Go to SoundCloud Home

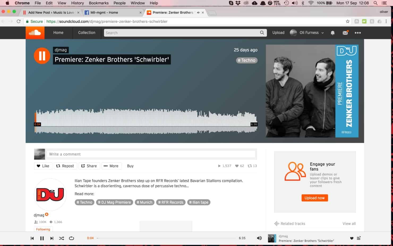(x=58, y=33)
